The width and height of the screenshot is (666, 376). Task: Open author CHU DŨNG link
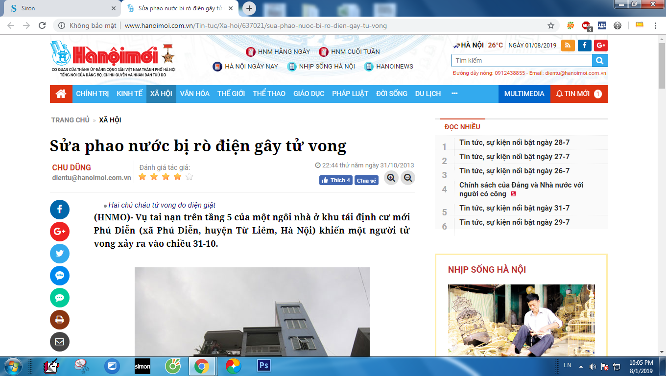click(x=71, y=167)
